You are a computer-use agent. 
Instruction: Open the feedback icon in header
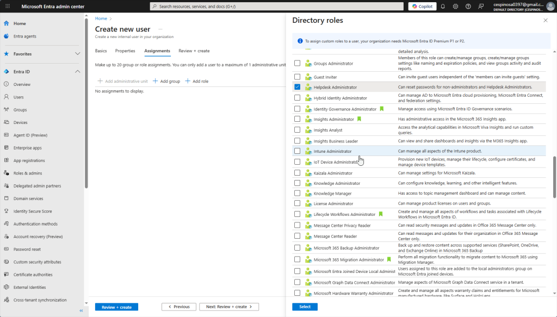pyautogui.click(x=481, y=7)
